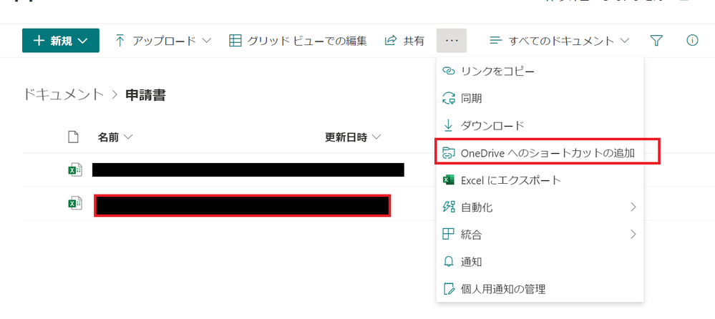Expand the 自動化 submenu arrow
This screenshot has height=319, width=715.
[633, 207]
